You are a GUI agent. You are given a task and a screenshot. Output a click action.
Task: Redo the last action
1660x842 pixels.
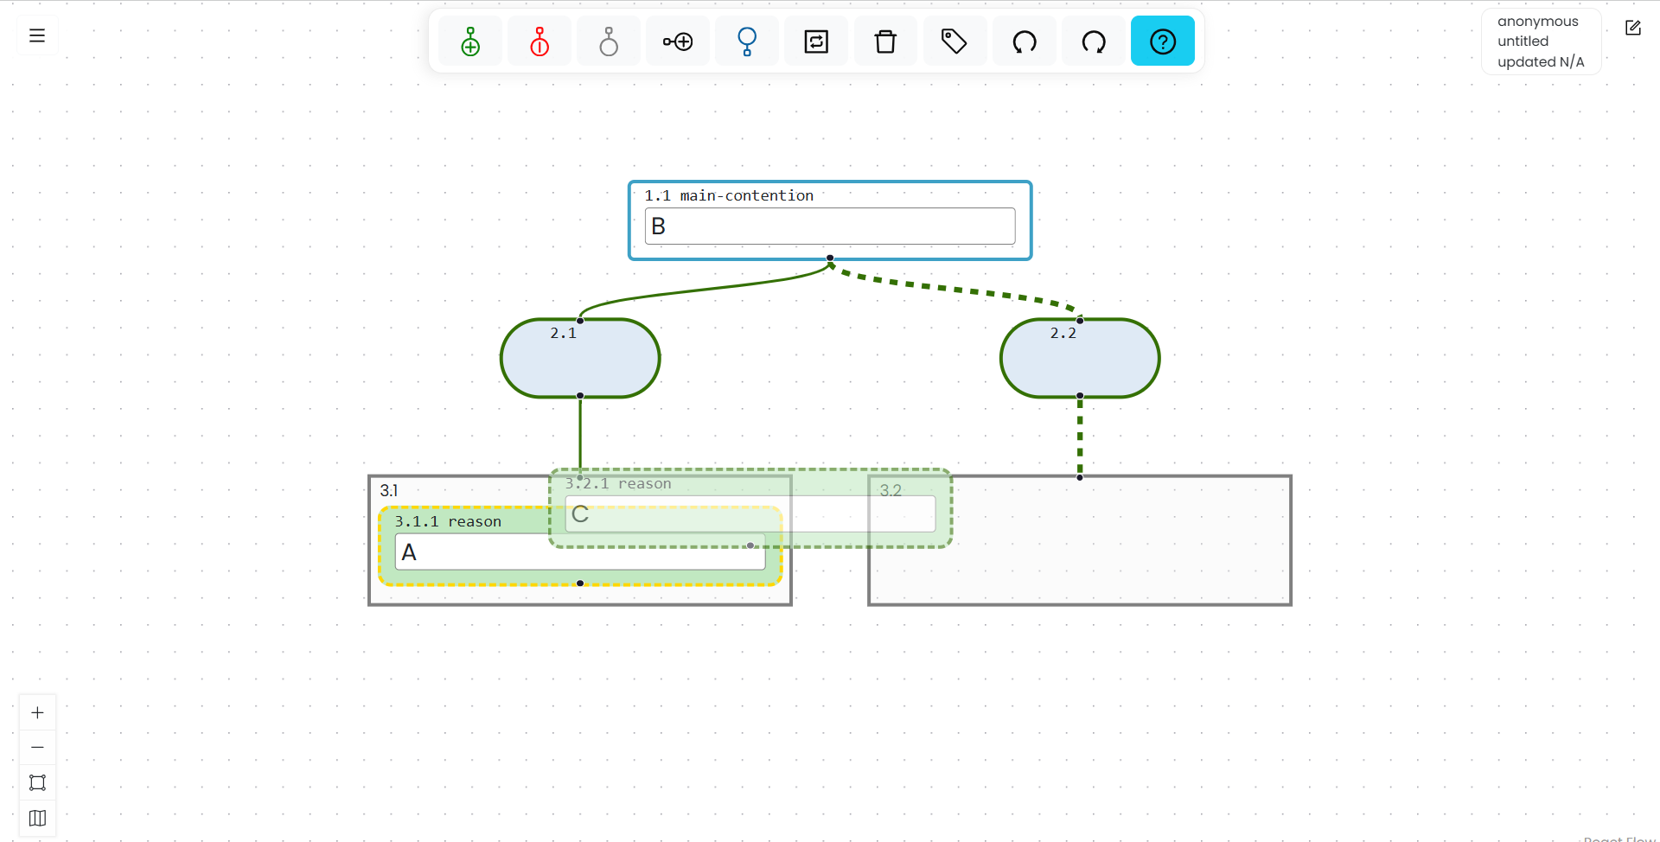click(x=1094, y=41)
